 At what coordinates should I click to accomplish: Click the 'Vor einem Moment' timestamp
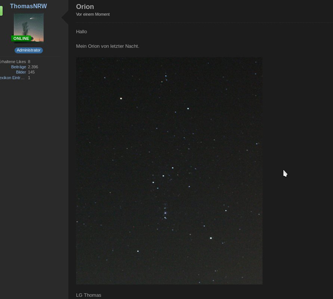click(93, 14)
